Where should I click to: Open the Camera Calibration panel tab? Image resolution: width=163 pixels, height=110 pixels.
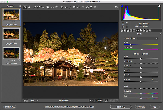point(144,31)
